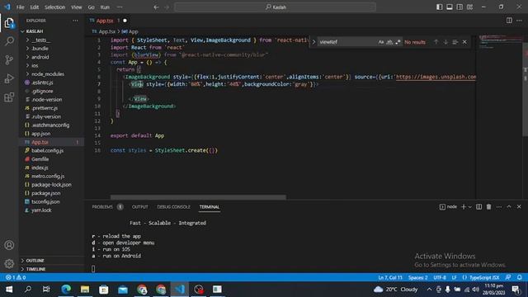The height and width of the screenshot is (297, 528).
Task: Open the Selection menu
Action: click(x=55, y=7)
